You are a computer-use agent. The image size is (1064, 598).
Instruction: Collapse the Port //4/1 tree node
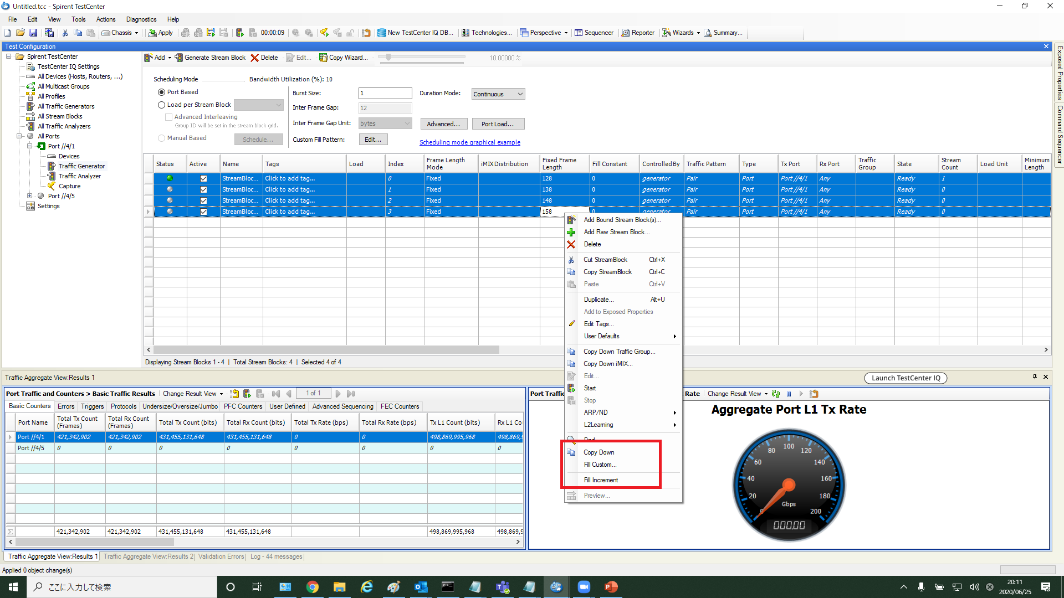click(30, 146)
